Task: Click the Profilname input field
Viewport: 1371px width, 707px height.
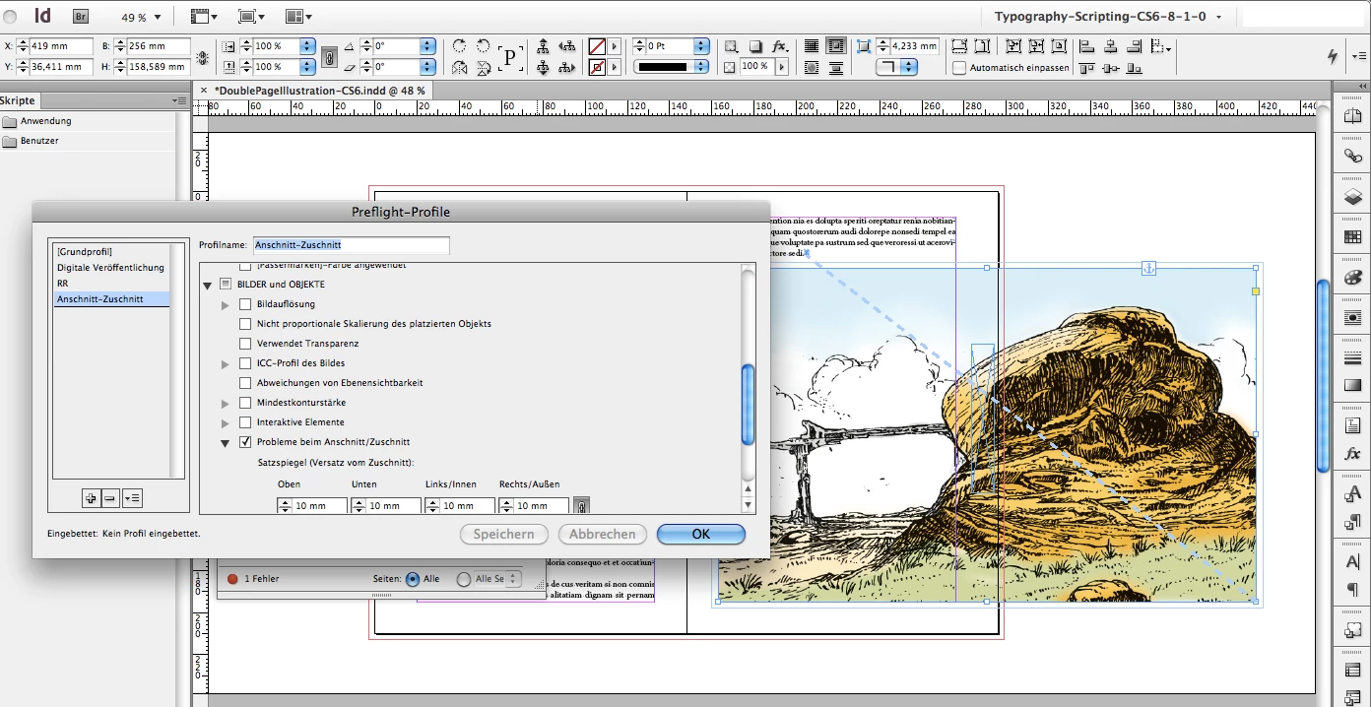Action: (x=352, y=245)
